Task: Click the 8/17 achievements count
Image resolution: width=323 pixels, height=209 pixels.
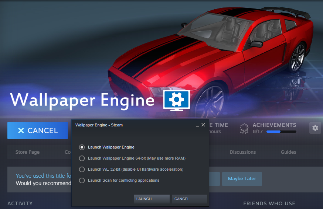Action: pyautogui.click(x=258, y=132)
